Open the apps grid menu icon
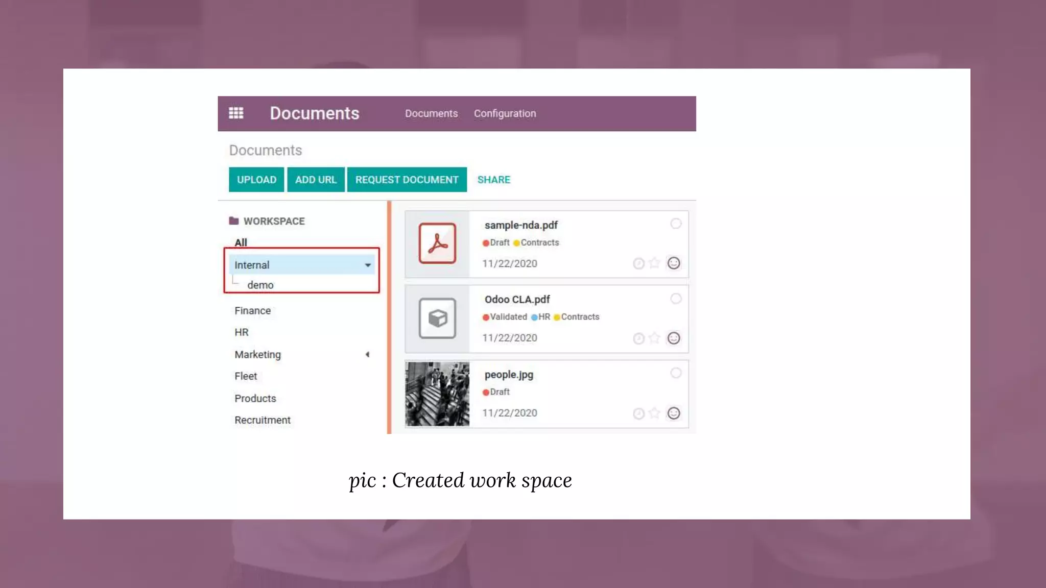 coord(236,113)
